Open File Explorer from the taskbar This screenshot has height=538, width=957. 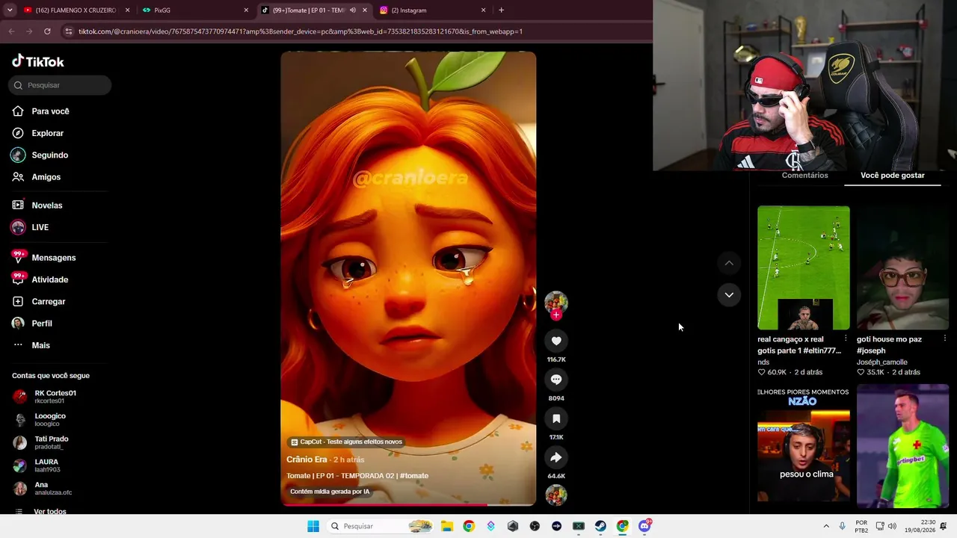pos(447,526)
